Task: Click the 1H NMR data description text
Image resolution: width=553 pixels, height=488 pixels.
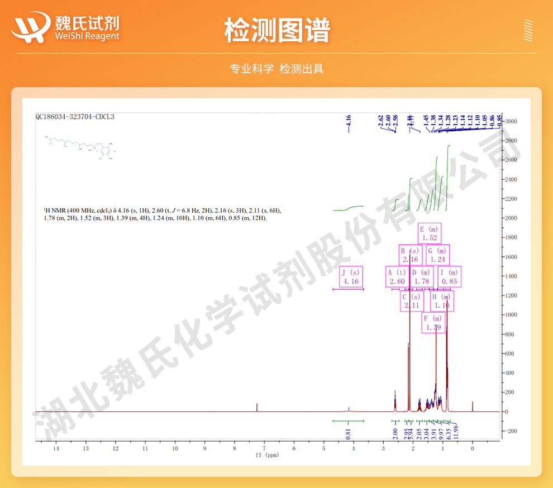Action: (x=162, y=214)
